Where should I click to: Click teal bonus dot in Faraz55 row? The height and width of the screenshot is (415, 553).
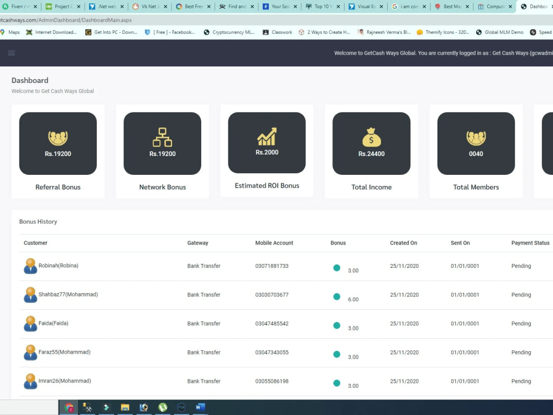(x=337, y=354)
